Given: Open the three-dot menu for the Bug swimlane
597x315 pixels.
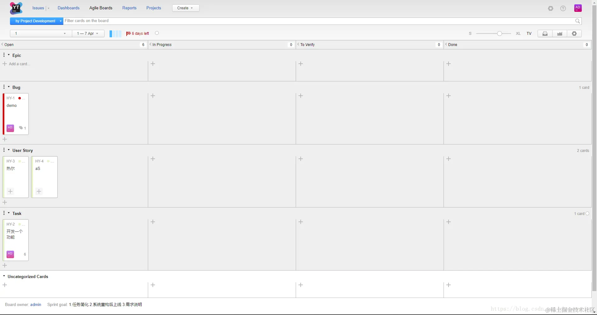Looking at the screenshot, I should coord(4,87).
